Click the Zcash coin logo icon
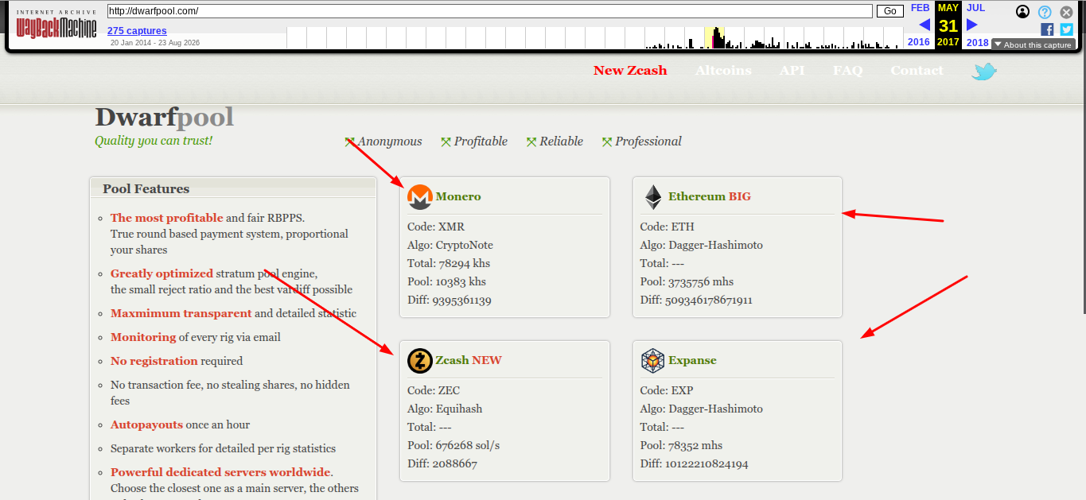This screenshot has width=1086, height=500. (419, 361)
